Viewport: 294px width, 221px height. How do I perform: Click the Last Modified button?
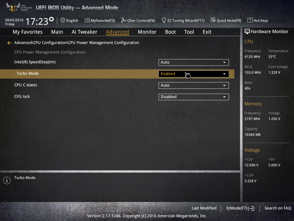tap(204, 208)
